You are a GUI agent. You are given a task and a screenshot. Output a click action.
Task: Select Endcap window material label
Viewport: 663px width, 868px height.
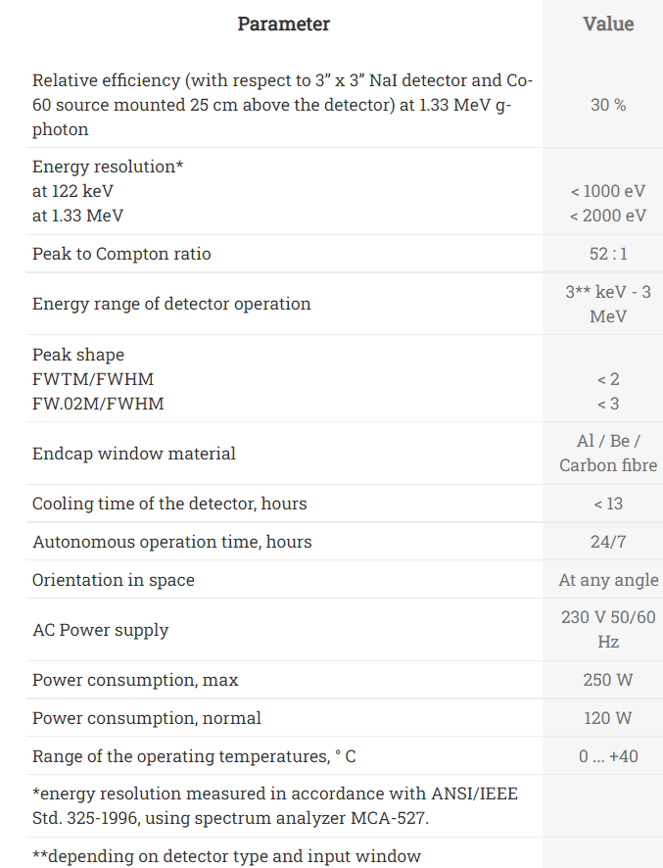(x=134, y=454)
